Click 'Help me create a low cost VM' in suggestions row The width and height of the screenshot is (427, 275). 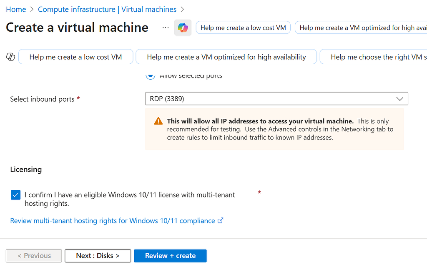(x=76, y=57)
